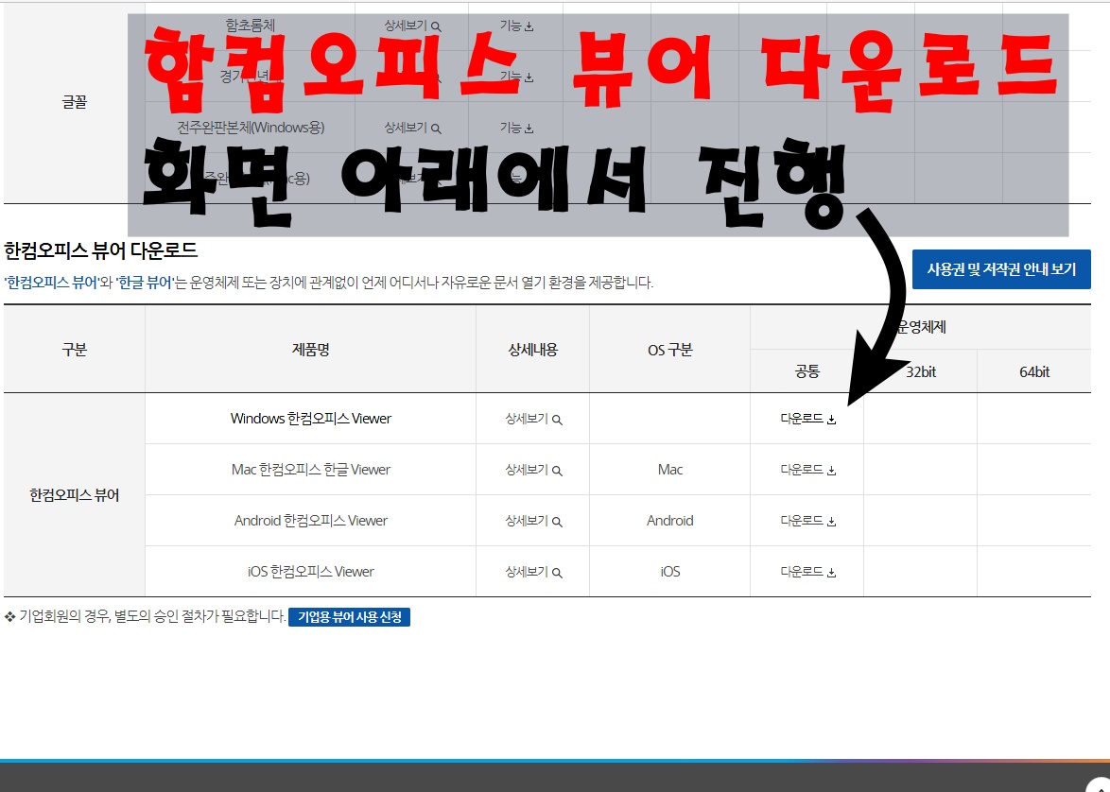Click 기업용 뷰어 사용 신청 button
This screenshot has height=792, width=1110.
click(349, 617)
